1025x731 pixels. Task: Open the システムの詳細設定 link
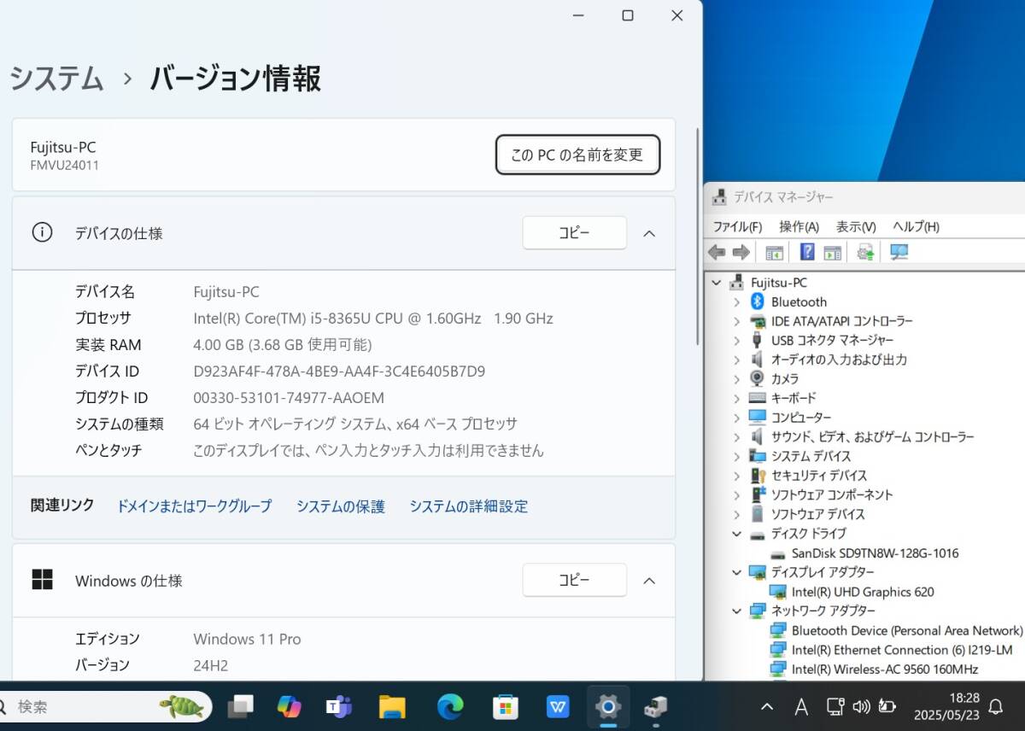pos(468,506)
